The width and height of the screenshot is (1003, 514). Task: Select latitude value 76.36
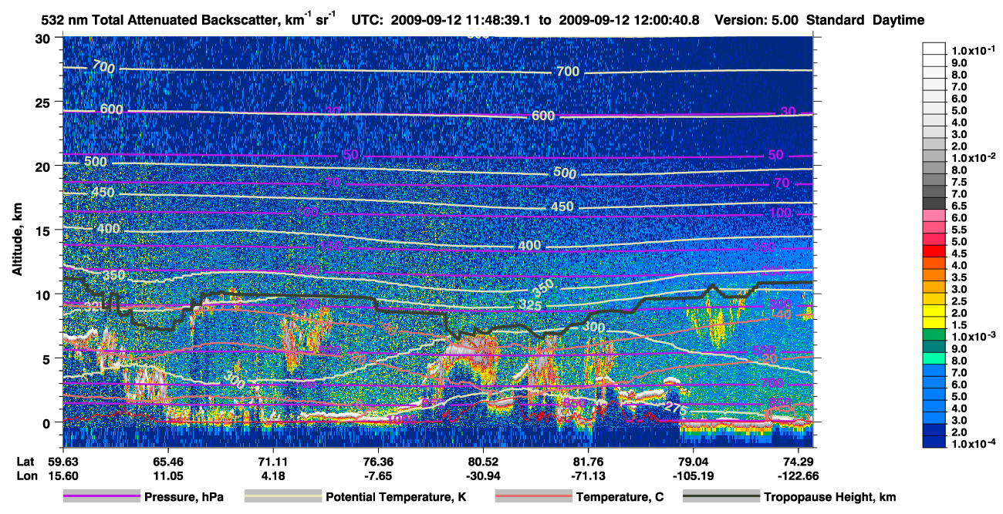377,462
